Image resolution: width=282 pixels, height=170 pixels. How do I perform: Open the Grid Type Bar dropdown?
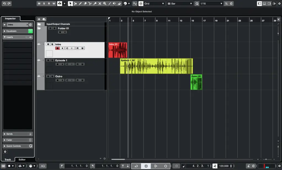click(x=180, y=3)
